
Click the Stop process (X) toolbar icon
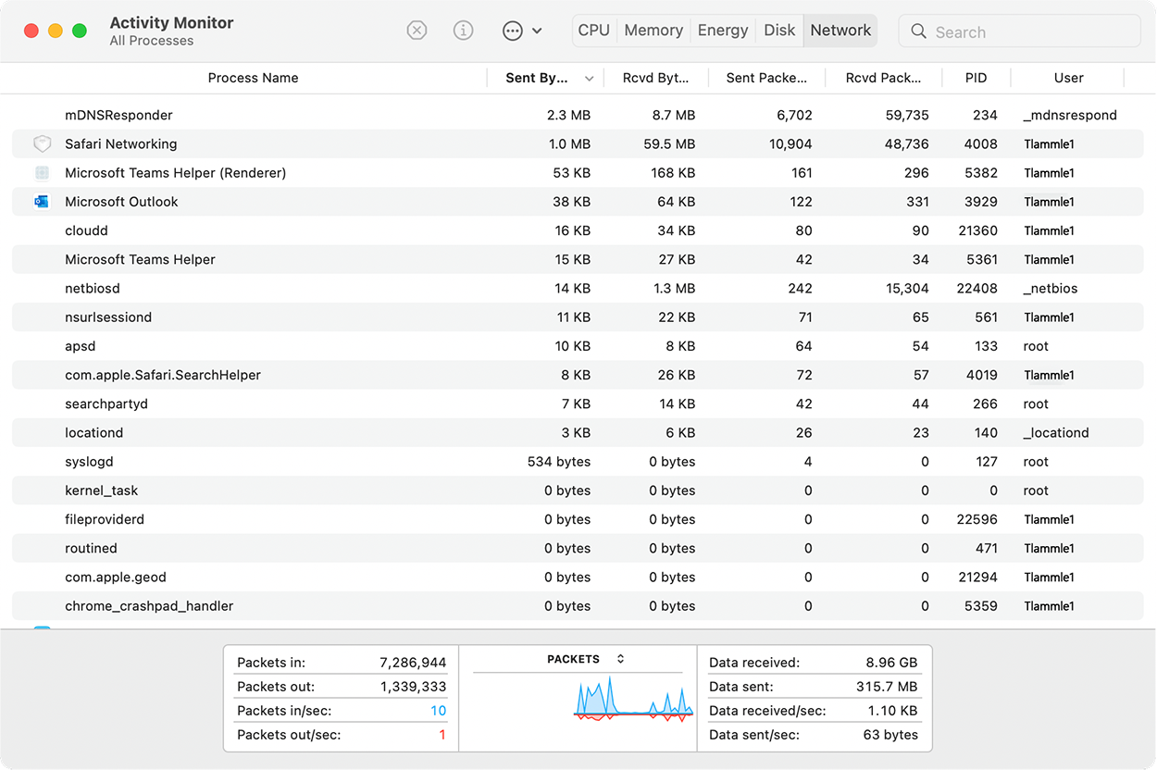coord(417,30)
